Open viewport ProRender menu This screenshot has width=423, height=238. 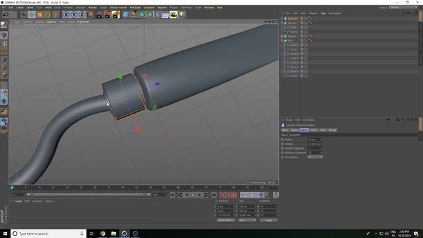83,22
